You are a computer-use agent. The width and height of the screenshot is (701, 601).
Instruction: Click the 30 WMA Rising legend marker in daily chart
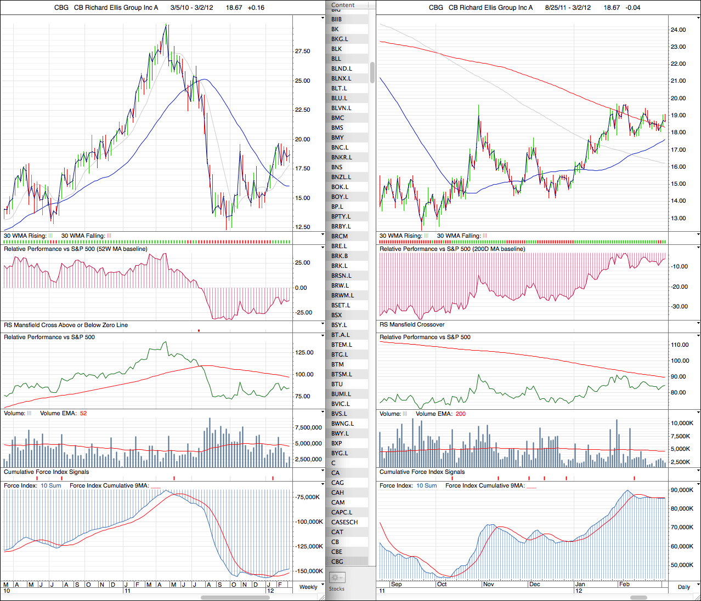pyautogui.click(x=426, y=236)
